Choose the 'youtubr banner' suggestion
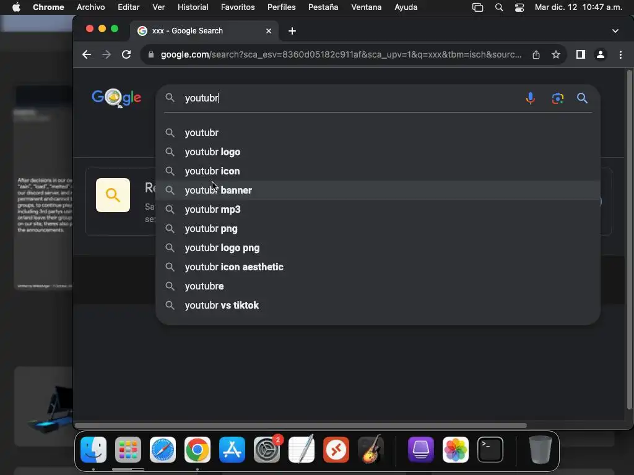 (378, 190)
